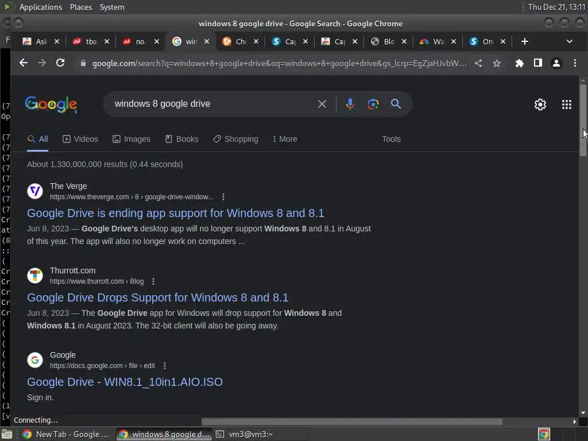This screenshot has width=588, height=441.
Task: Select the All results tab
Action: pos(37,139)
